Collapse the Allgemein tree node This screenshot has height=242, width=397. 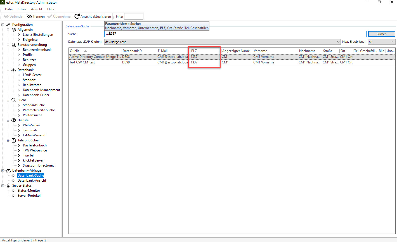(x=8, y=30)
